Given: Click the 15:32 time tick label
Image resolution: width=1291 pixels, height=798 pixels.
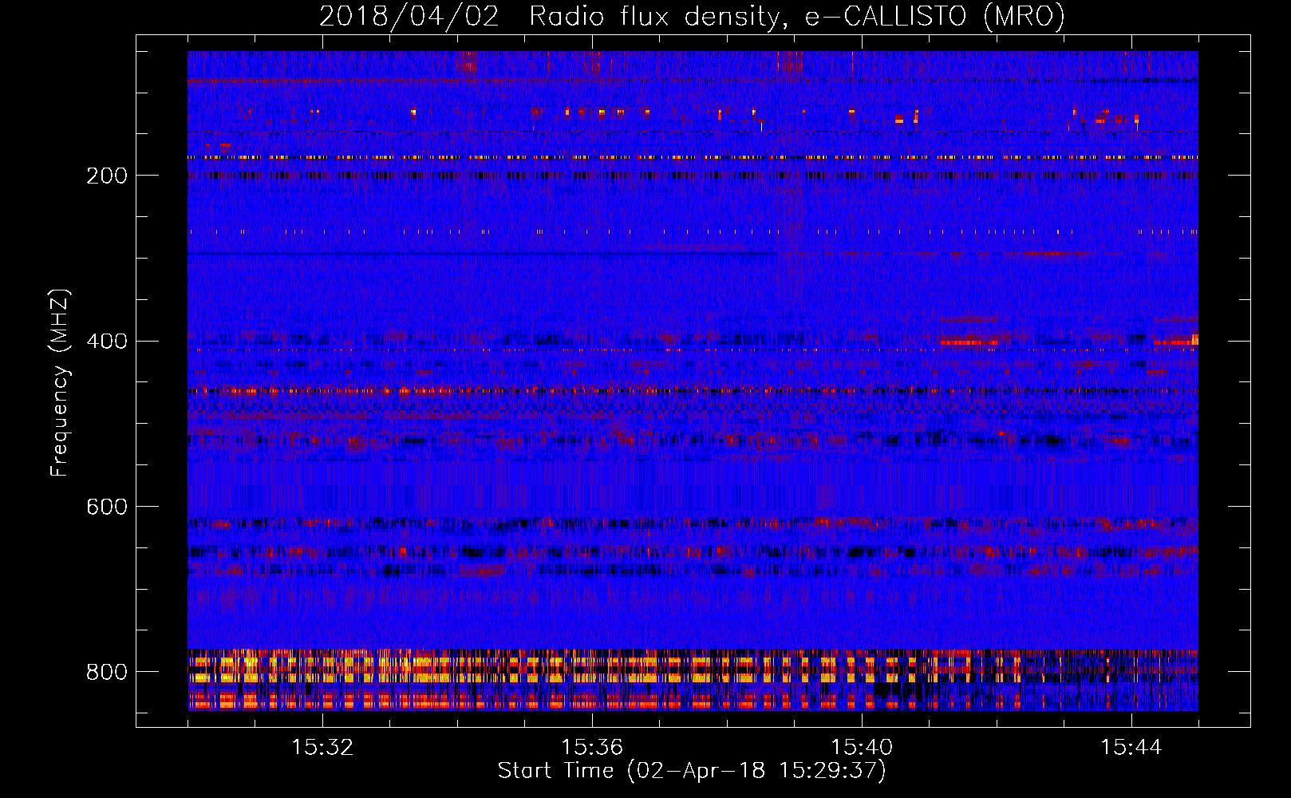Looking at the screenshot, I should (322, 748).
